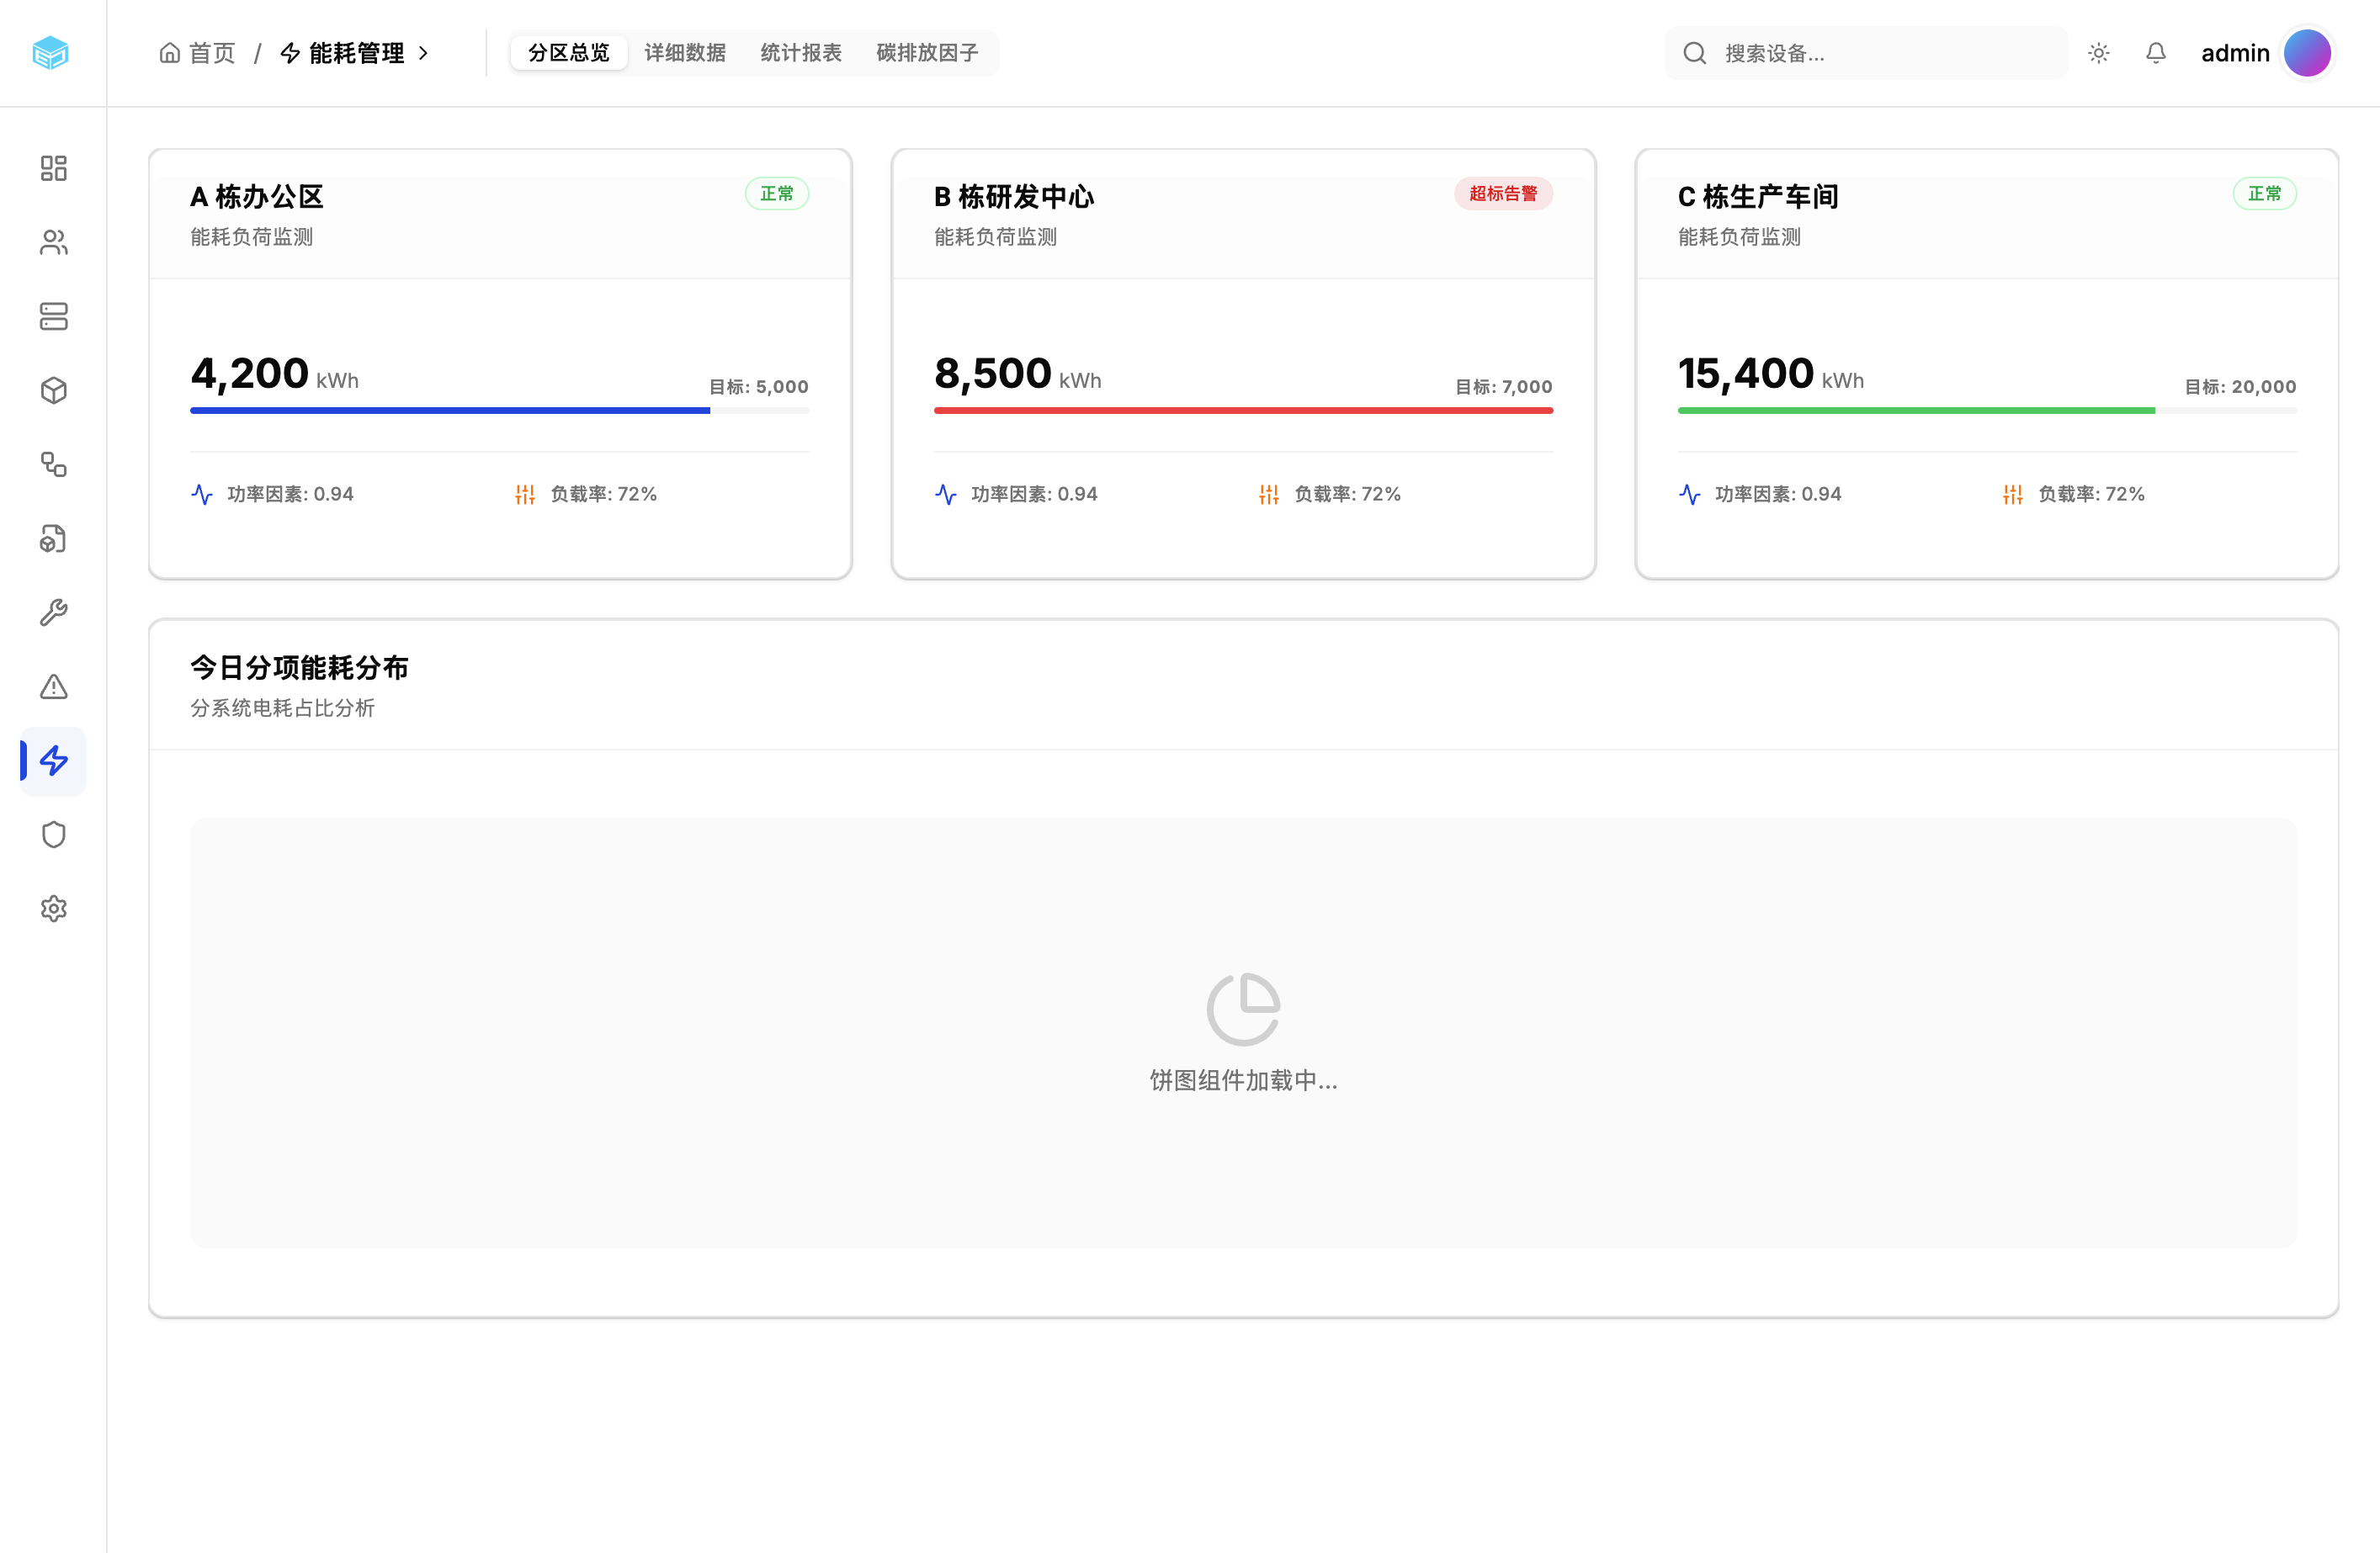The height and width of the screenshot is (1553, 2380).
Task: Open the server rack icon in sidebar
Action: [54, 317]
